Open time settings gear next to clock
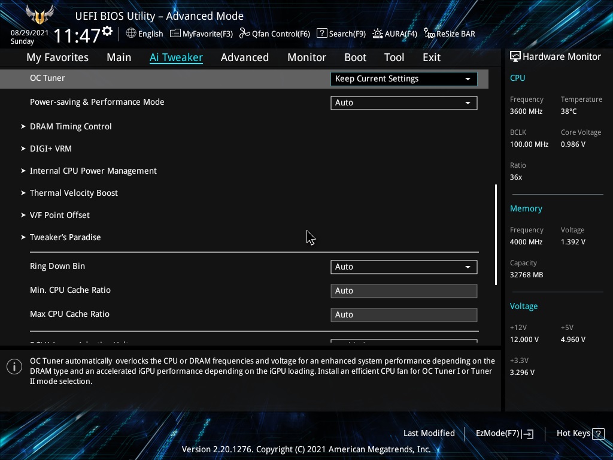Viewport: 613px width, 460px height. click(107, 31)
